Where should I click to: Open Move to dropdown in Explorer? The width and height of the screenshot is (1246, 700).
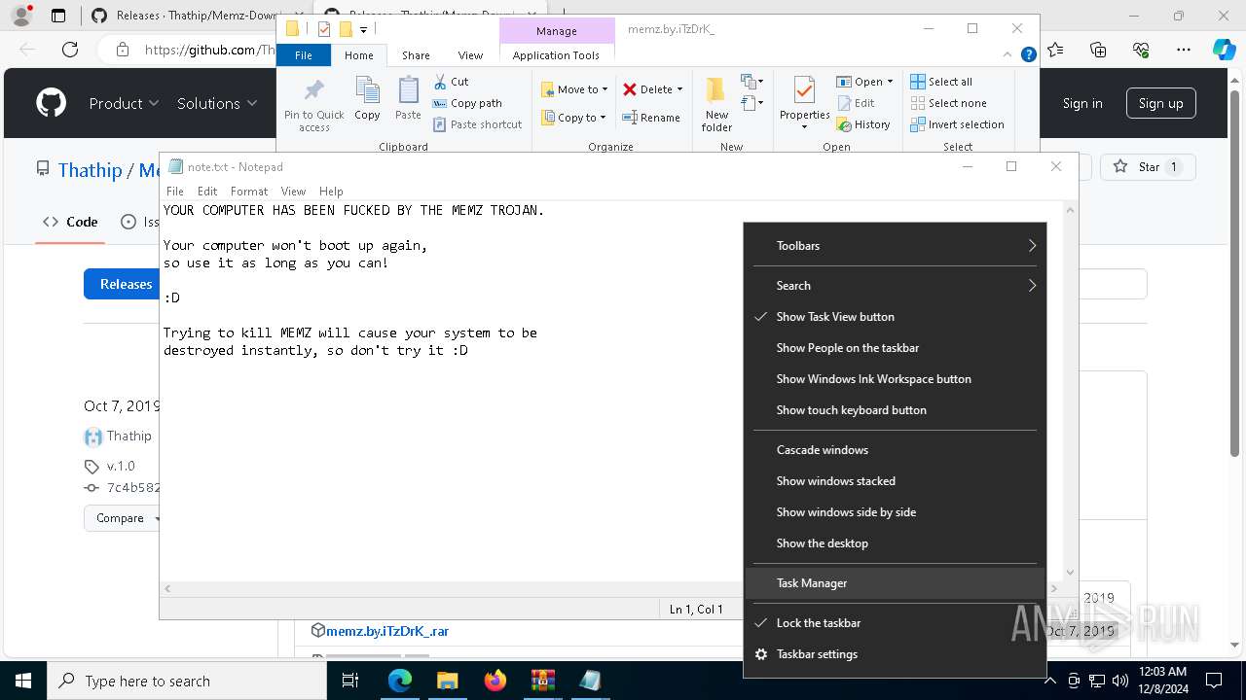coord(574,89)
